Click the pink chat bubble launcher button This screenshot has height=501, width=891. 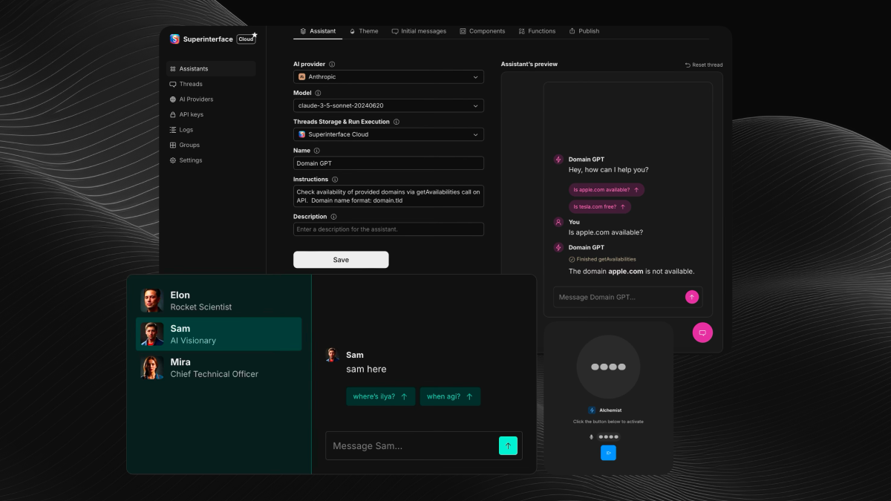702,333
